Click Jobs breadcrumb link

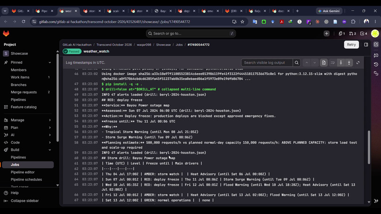pos(179,45)
